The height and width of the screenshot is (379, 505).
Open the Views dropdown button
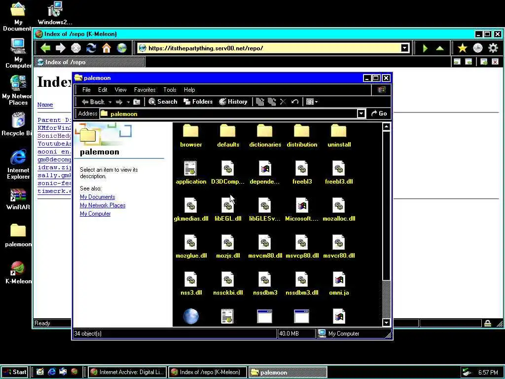coord(312,102)
